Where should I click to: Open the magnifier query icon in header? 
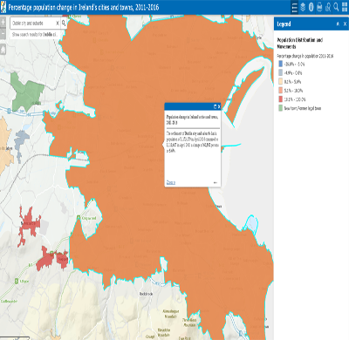[x=336, y=7]
